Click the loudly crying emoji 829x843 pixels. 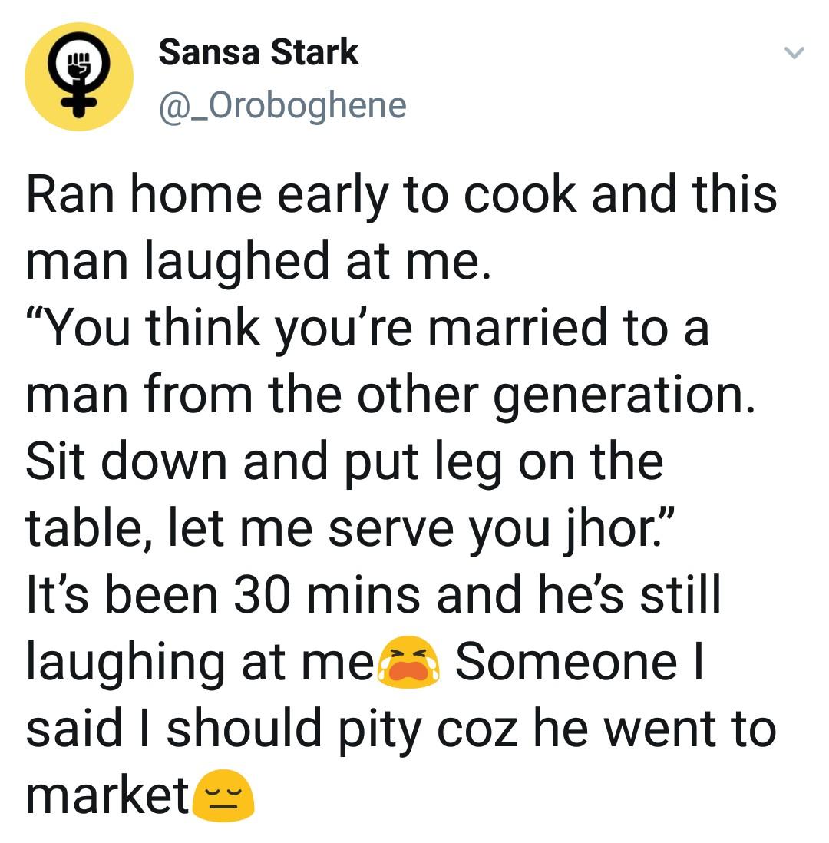pyautogui.click(x=410, y=661)
